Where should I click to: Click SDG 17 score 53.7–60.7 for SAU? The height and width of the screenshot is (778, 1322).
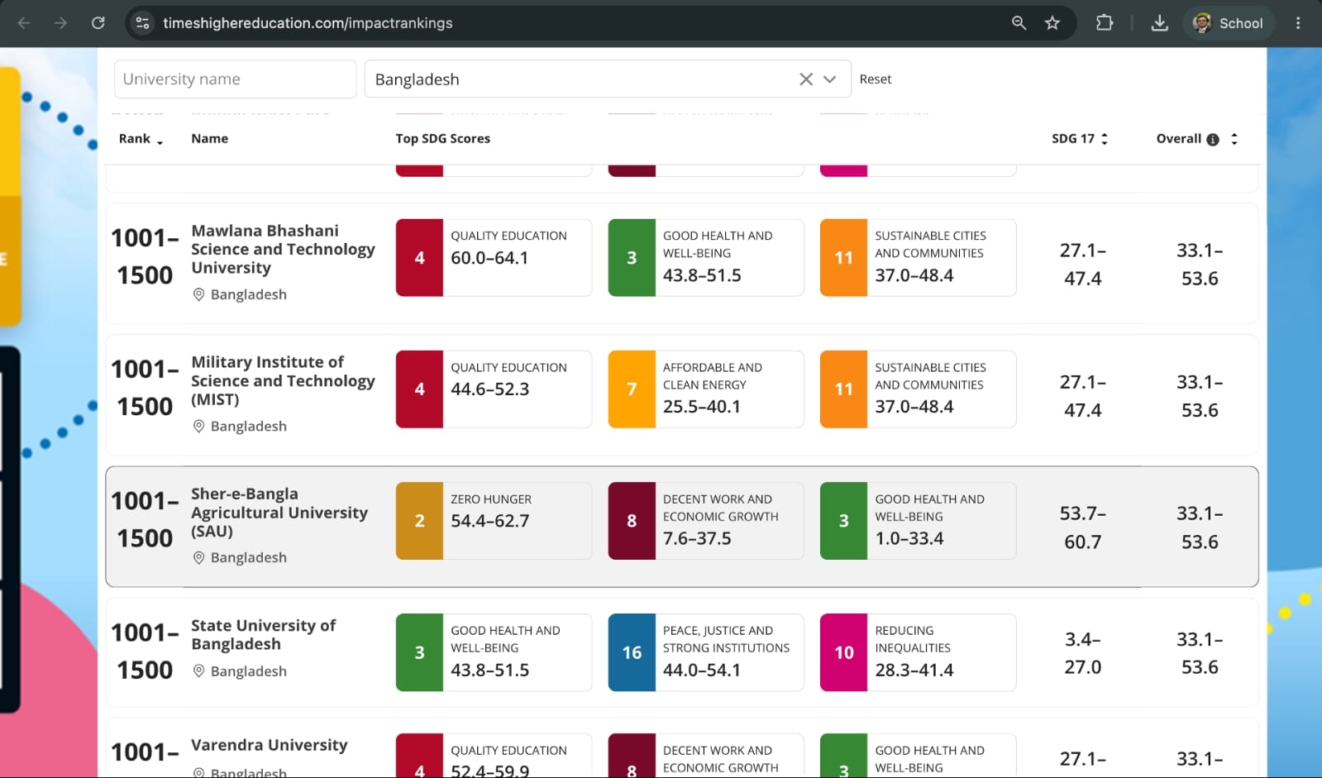click(x=1083, y=527)
